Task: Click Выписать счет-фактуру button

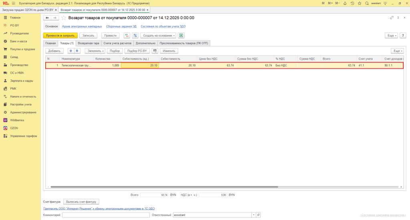Action: [x=81, y=202]
